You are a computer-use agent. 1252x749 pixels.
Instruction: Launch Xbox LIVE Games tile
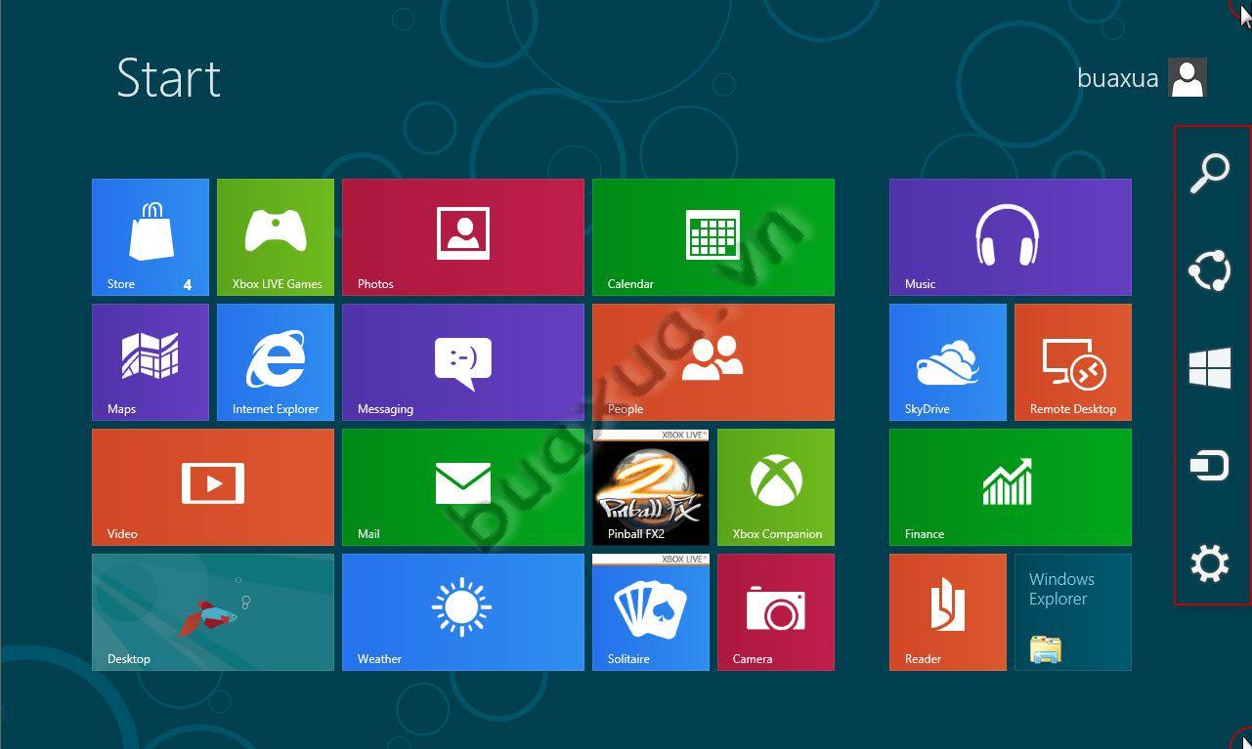(276, 237)
